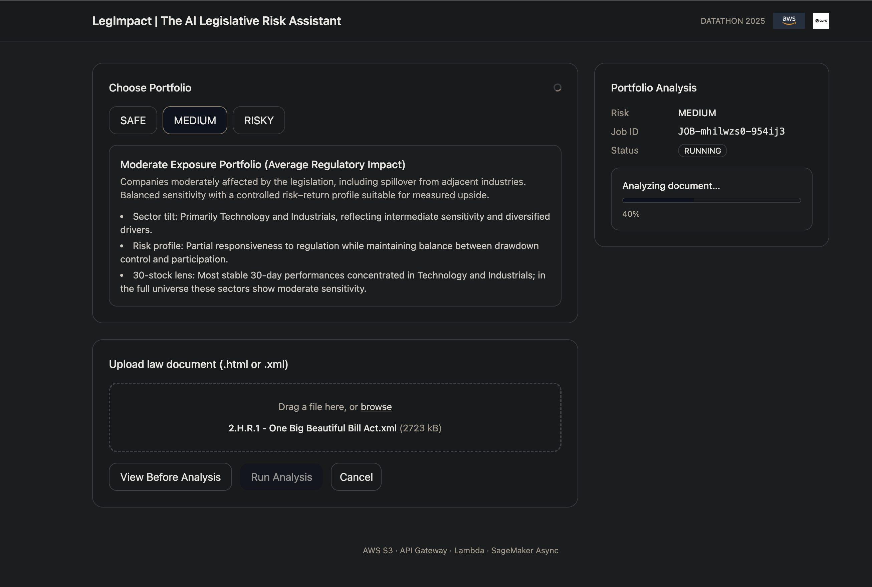Viewport: 872px width, 587px height.
Task: Cancel the running analysis
Action: click(x=356, y=477)
